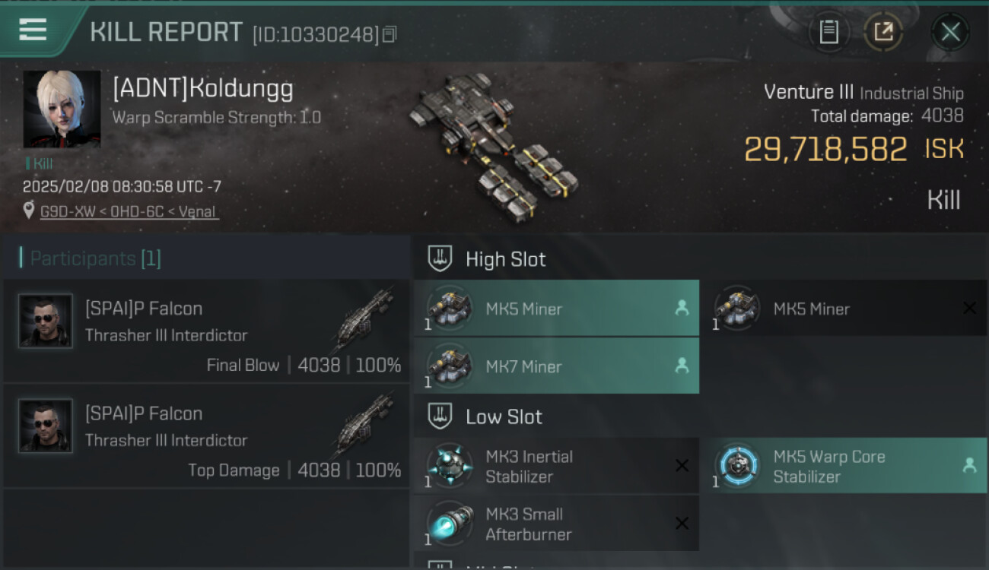The image size is (989, 570).
Task: Click the Low Slot header icon
Action: [x=440, y=416]
